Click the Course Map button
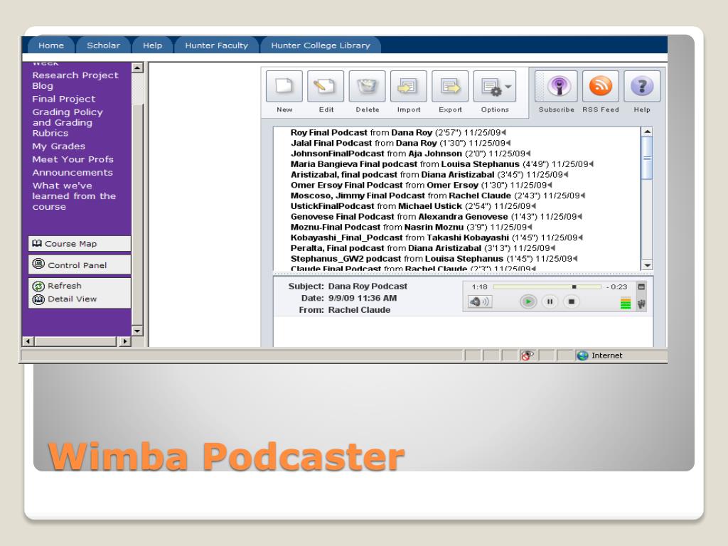 (x=80, y=244)
